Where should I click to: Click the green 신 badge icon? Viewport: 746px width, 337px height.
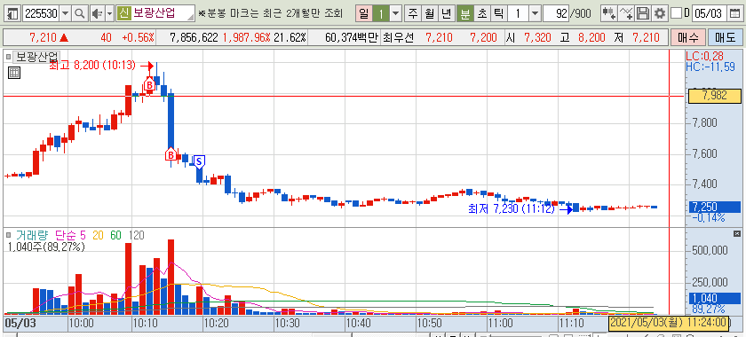[x=123, y=13]
